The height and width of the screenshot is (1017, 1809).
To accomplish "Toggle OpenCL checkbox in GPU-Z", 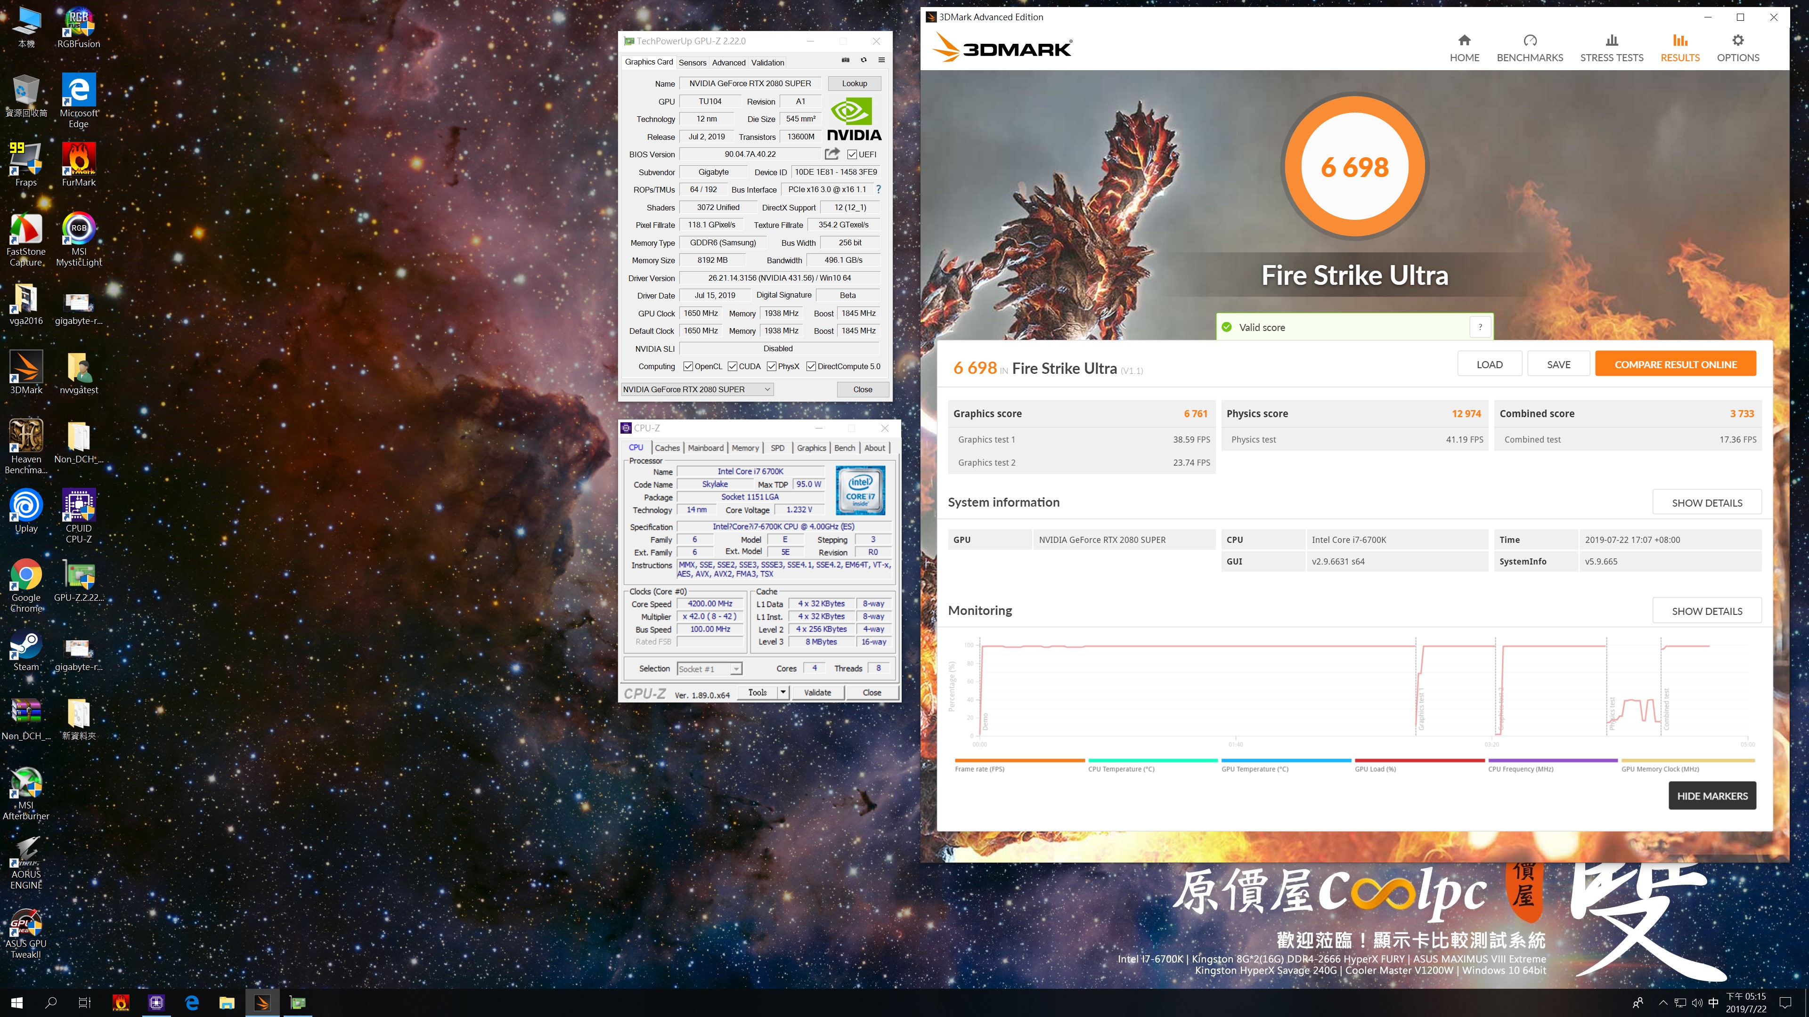I will click(x=688, y=366).
